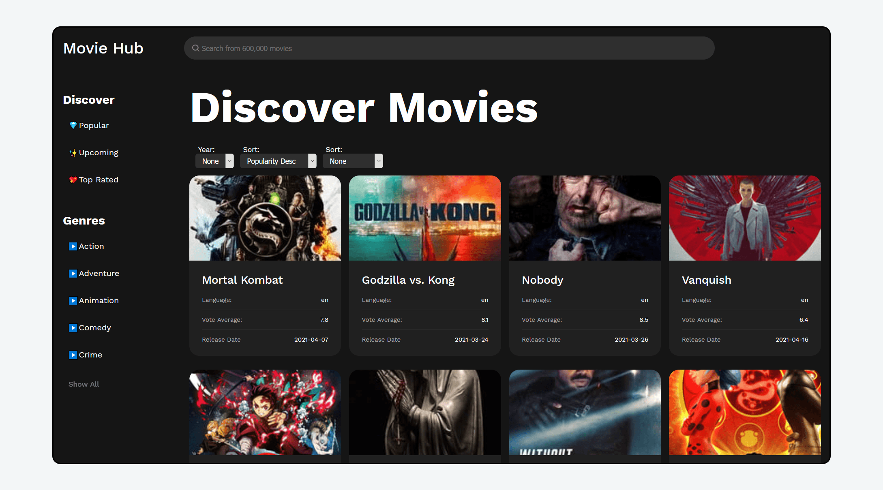Go to Top Rated movies
Screen dimensions: 883x490
pos(99,180)
